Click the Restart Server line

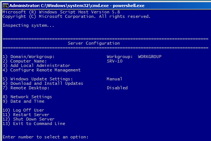26,115
